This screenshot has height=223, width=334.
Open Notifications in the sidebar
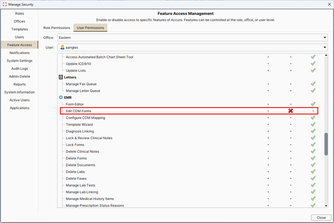pos(19,53)
